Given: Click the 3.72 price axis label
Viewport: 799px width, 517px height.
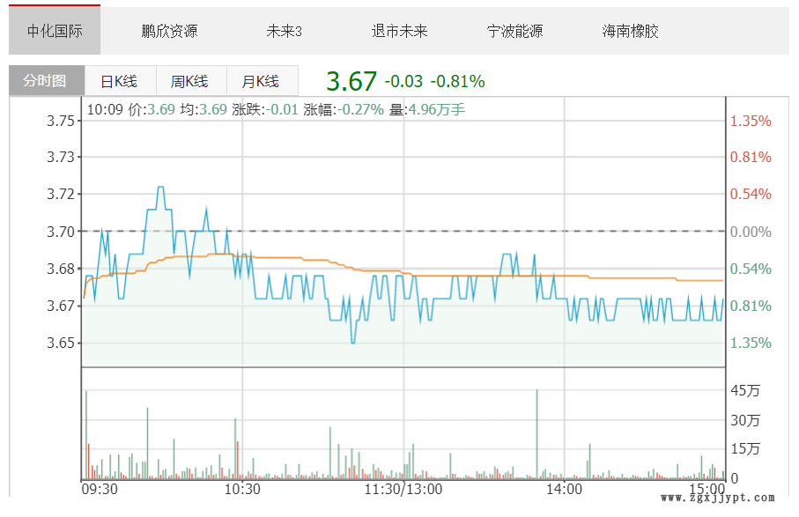Looking at the screenshot, I should pos(61,194).
